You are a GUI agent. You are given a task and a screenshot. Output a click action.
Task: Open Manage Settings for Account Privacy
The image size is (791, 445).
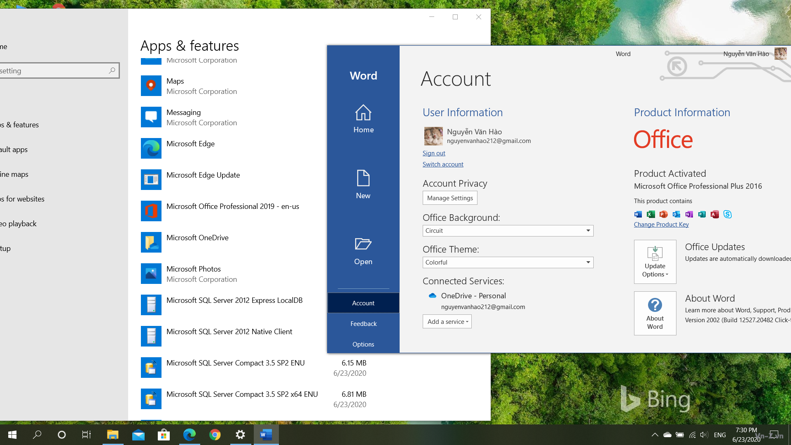(x=450, y=198)
